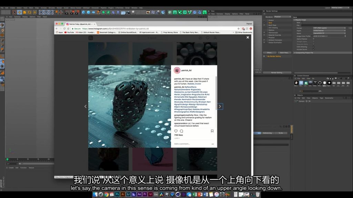This screenshot has height=198, width=353.
Task: Open the Name format dropdown
Action: pos(329,33)
